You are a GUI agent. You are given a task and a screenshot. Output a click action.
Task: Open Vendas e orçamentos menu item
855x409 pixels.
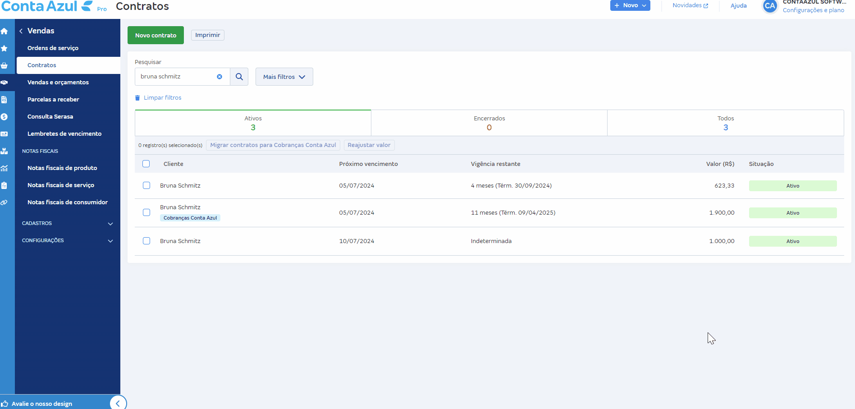58,83
